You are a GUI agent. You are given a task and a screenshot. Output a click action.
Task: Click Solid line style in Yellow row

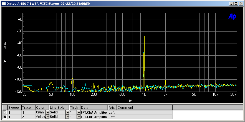57,117
